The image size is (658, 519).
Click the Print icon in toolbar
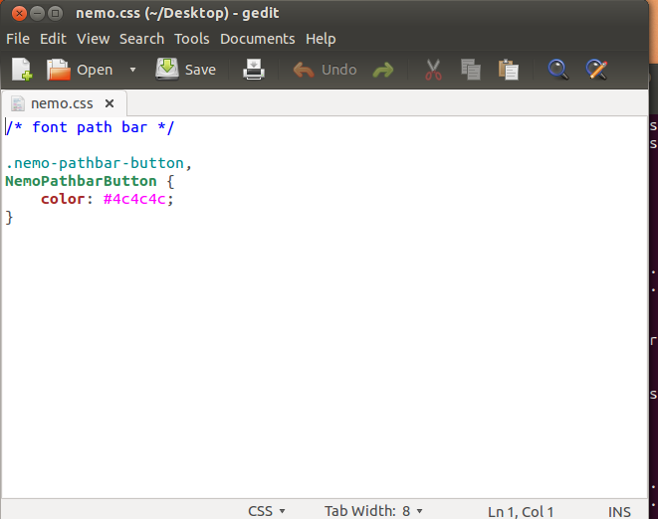click(255, 70)
